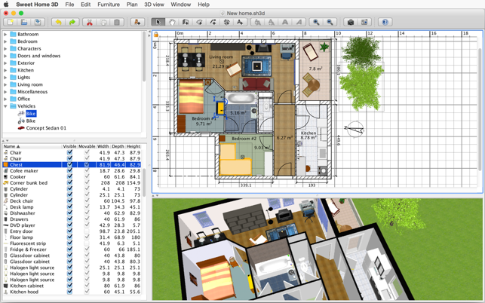Screen dimensions: 485x303
Task: Click the Create photo camera icon
Action: pos(351,23)
